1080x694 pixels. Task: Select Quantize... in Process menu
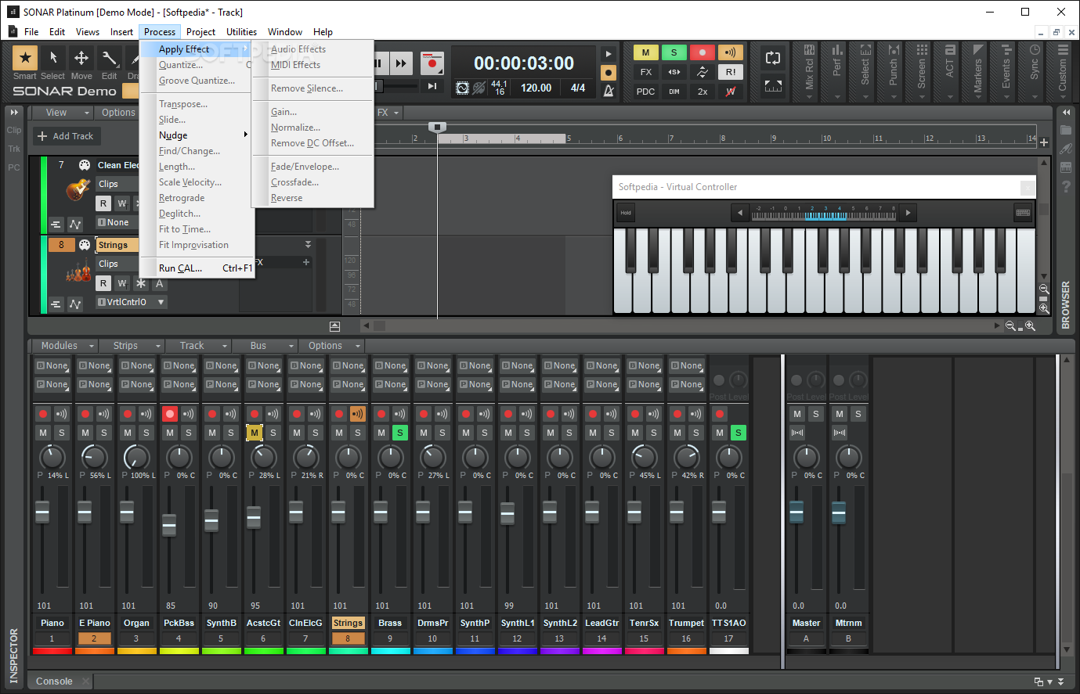tap(197, 65)
